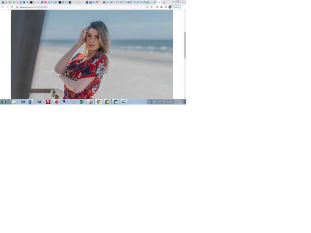311x233 pixels.
Task: Click the browser back arrow
Action: [3, 7]
